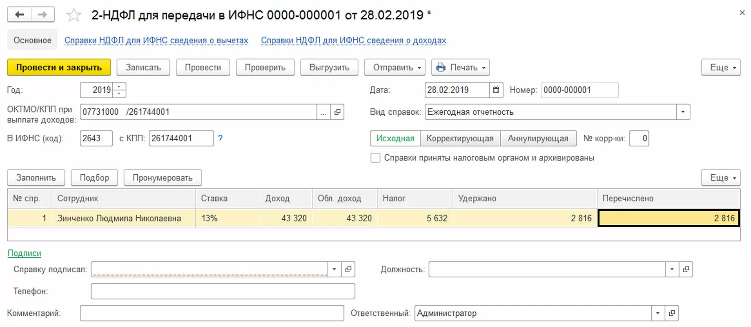Click the ОКТМО/КПП ellipsis select button
The height and width of the screenshot is (327, 751).
click(x=324, y=112)
